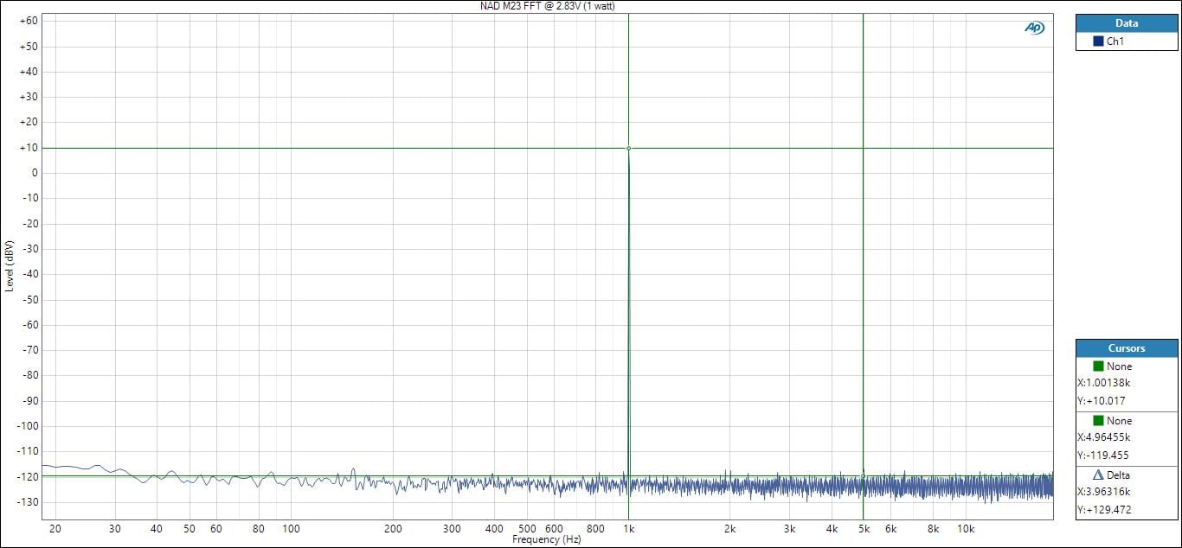The image size is (1182, 548).
Task: Click the cursor marker at the 1 kHz peak
Action: [x=628, y=149]
